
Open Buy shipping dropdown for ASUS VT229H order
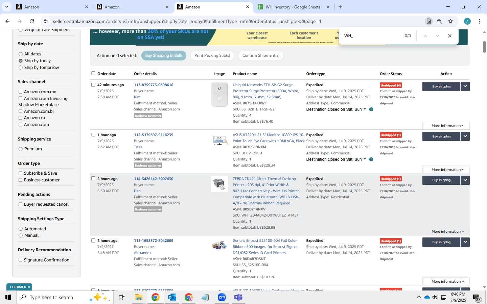tap(465, 136)
